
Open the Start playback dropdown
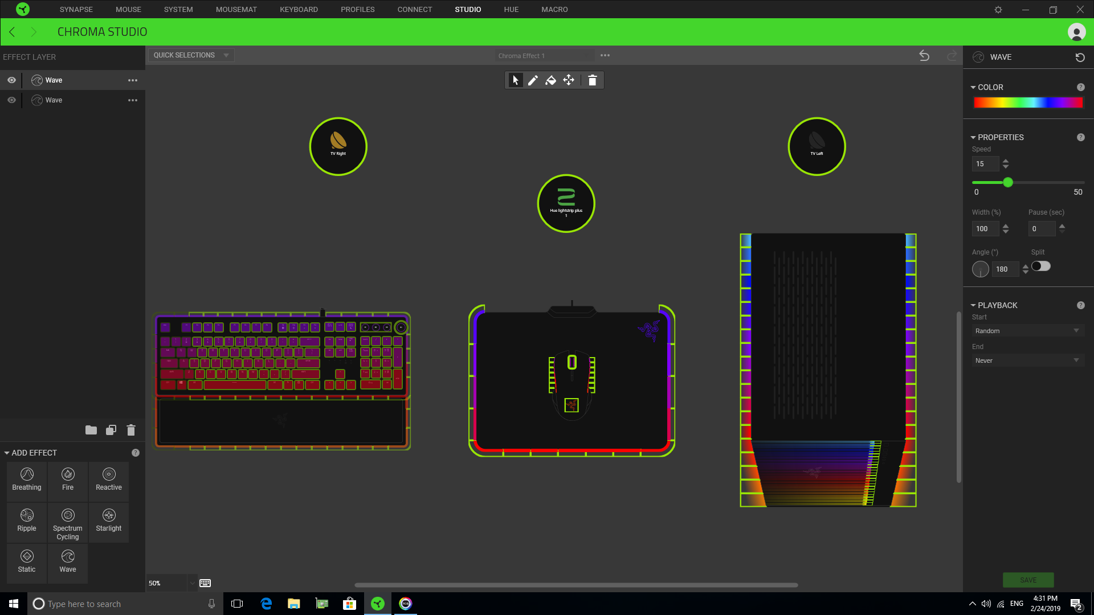[1027, 331]
